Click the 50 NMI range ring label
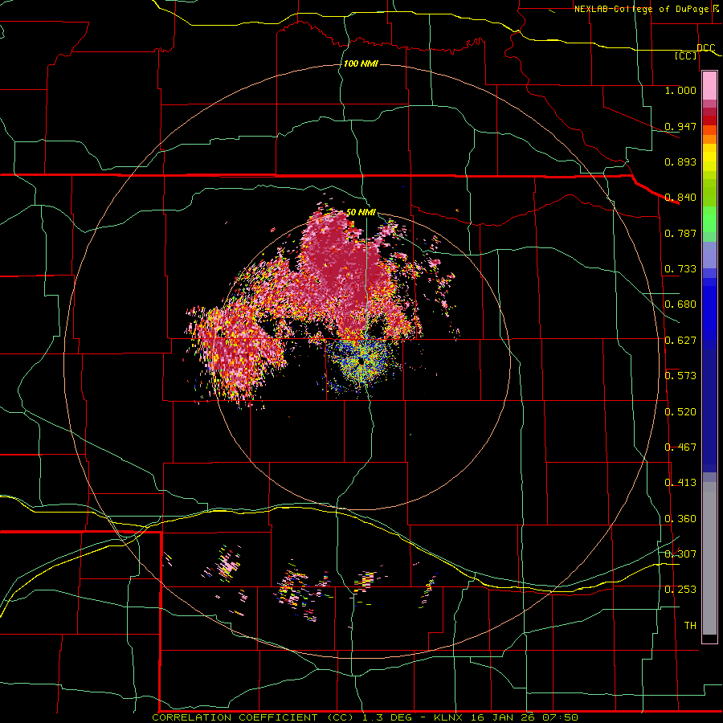Image resolution: width=723 pixels, height=723 pixels. pyautogui.click(x=361, y=212)
